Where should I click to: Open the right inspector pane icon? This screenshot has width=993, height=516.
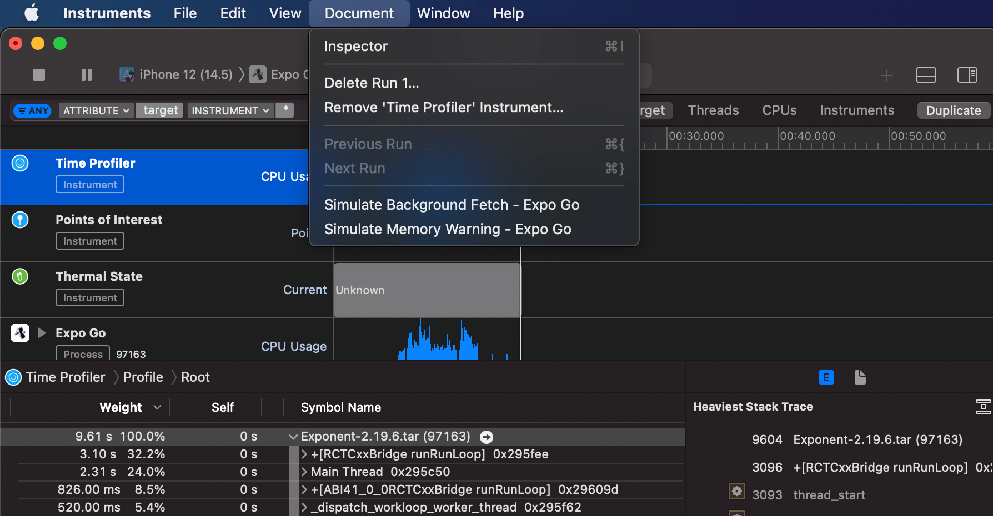[967, 75]
